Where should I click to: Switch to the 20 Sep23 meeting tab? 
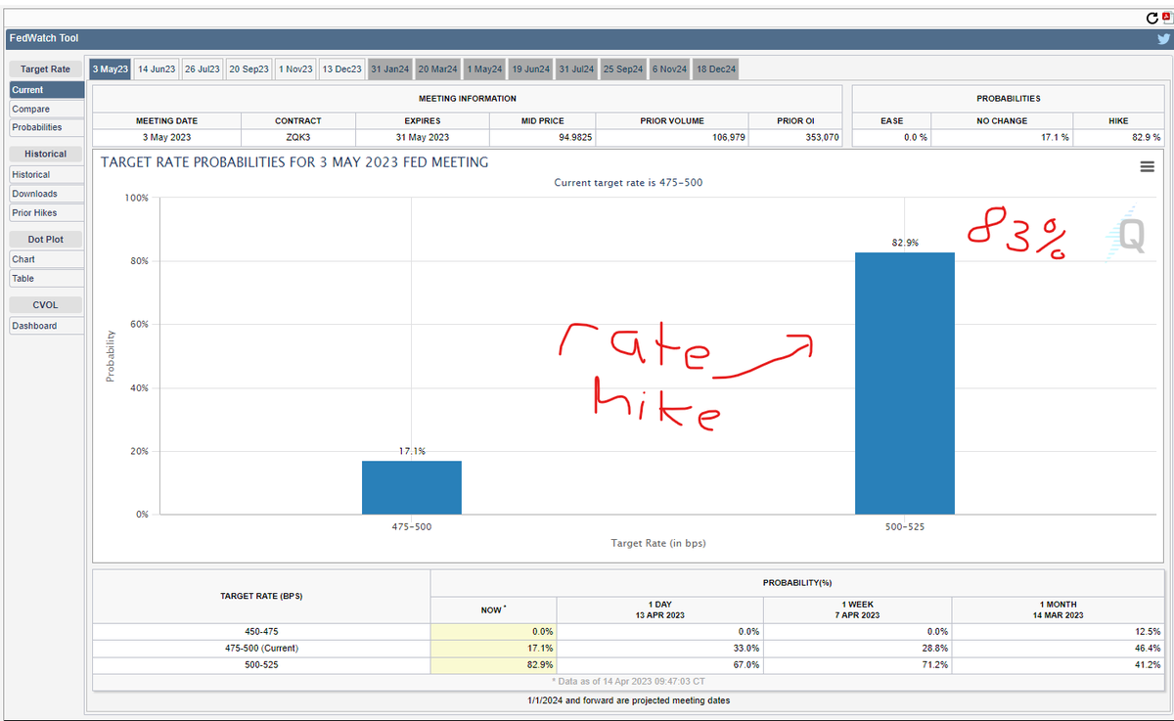point(249,69)
